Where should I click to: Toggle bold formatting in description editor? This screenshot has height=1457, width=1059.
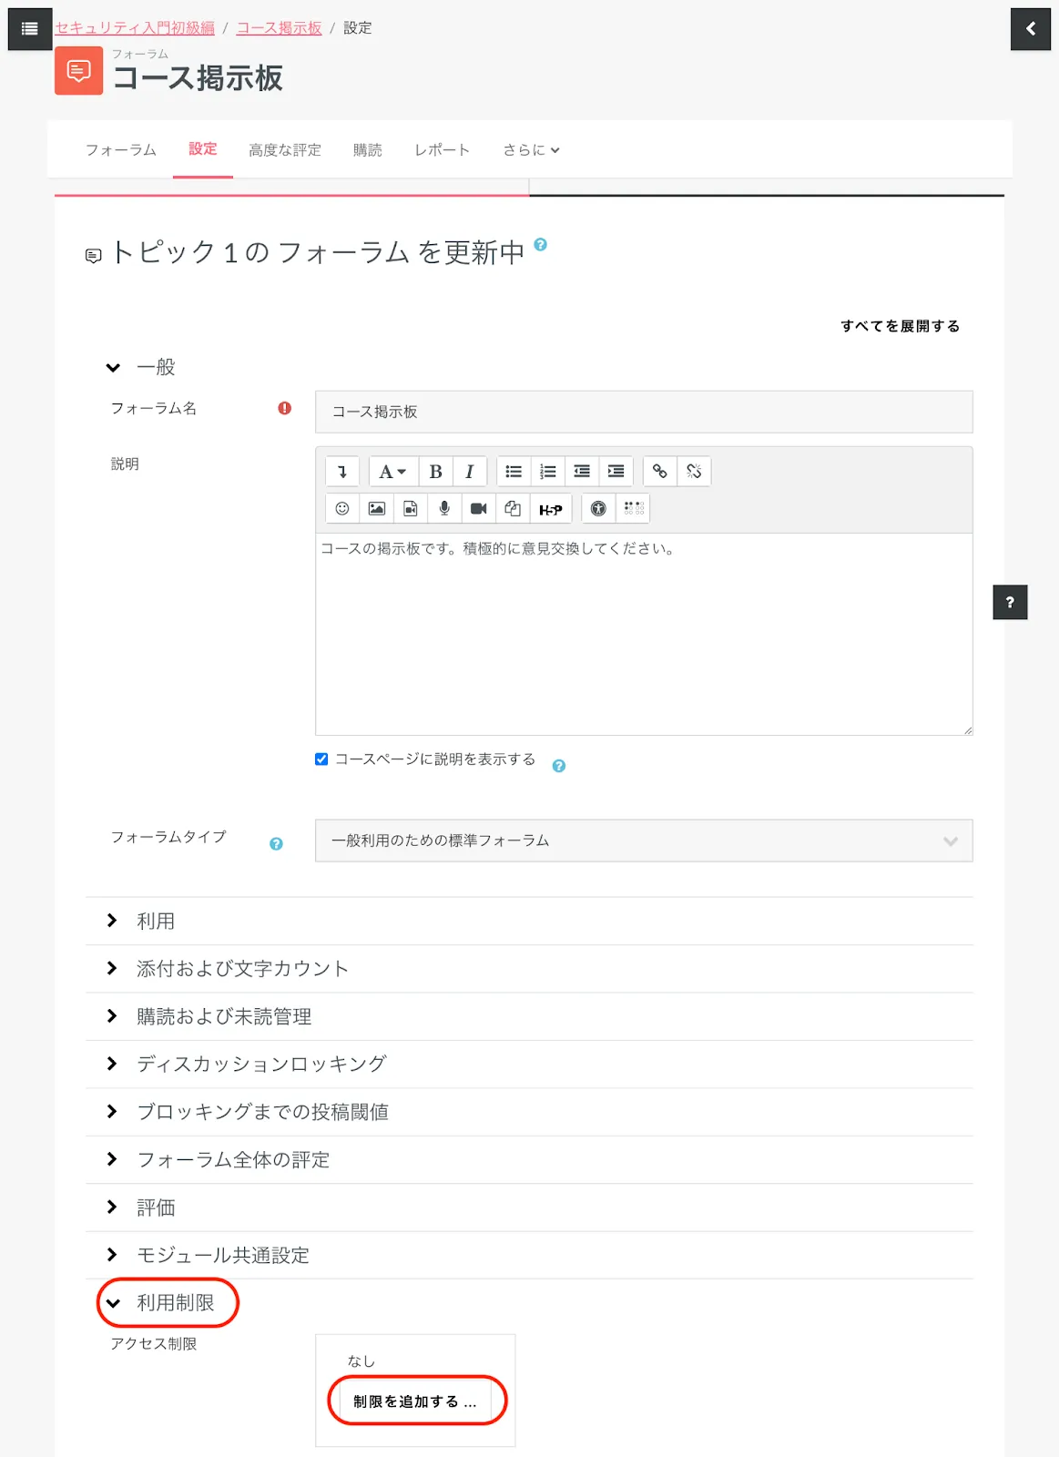tap(435, 472)
